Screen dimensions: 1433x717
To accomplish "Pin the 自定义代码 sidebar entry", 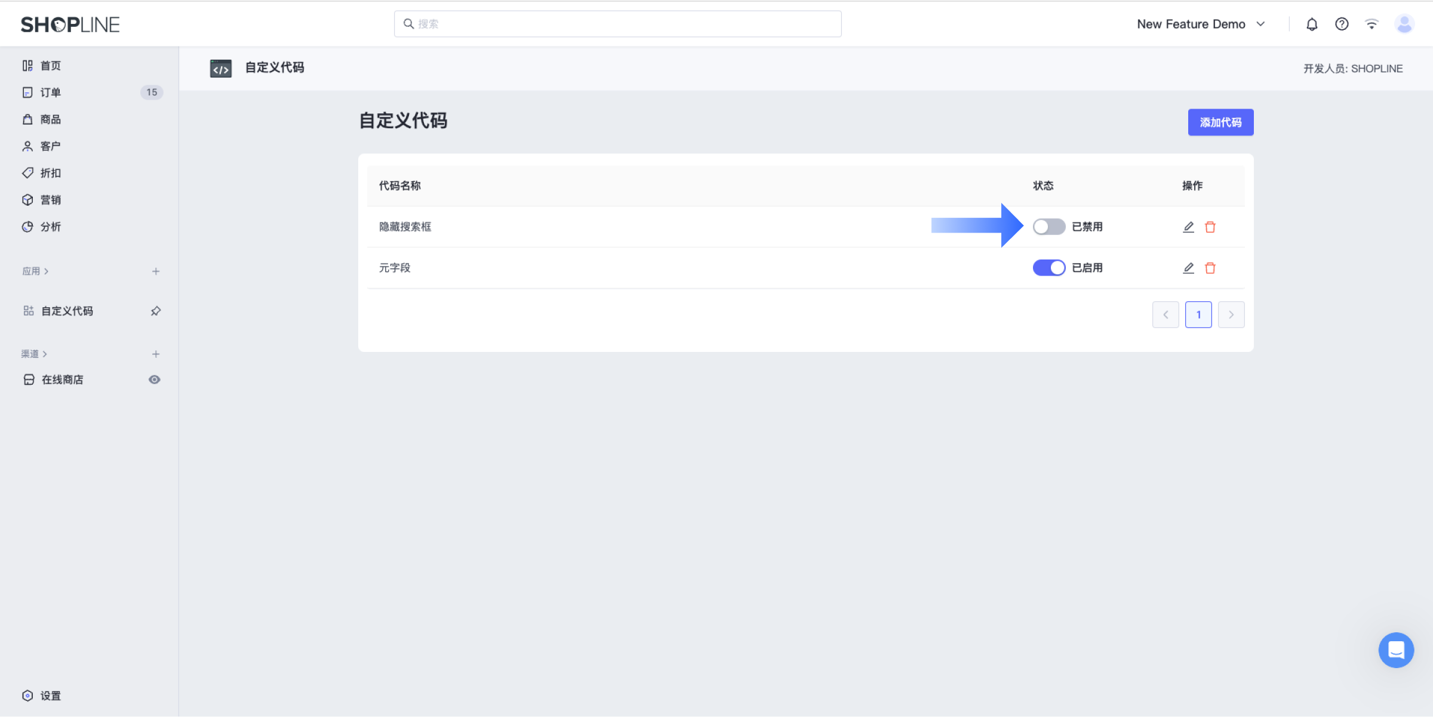I will [x=155, y=311].
